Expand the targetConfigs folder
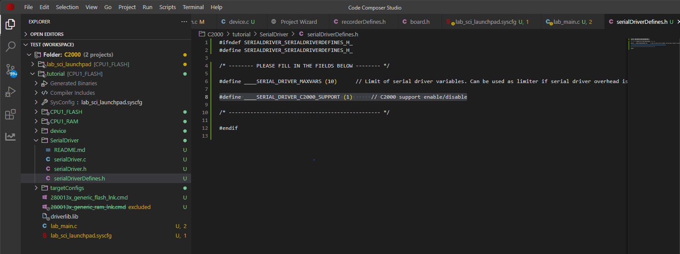The width and height of the screenshot is (680, 254). click(36, 188)
